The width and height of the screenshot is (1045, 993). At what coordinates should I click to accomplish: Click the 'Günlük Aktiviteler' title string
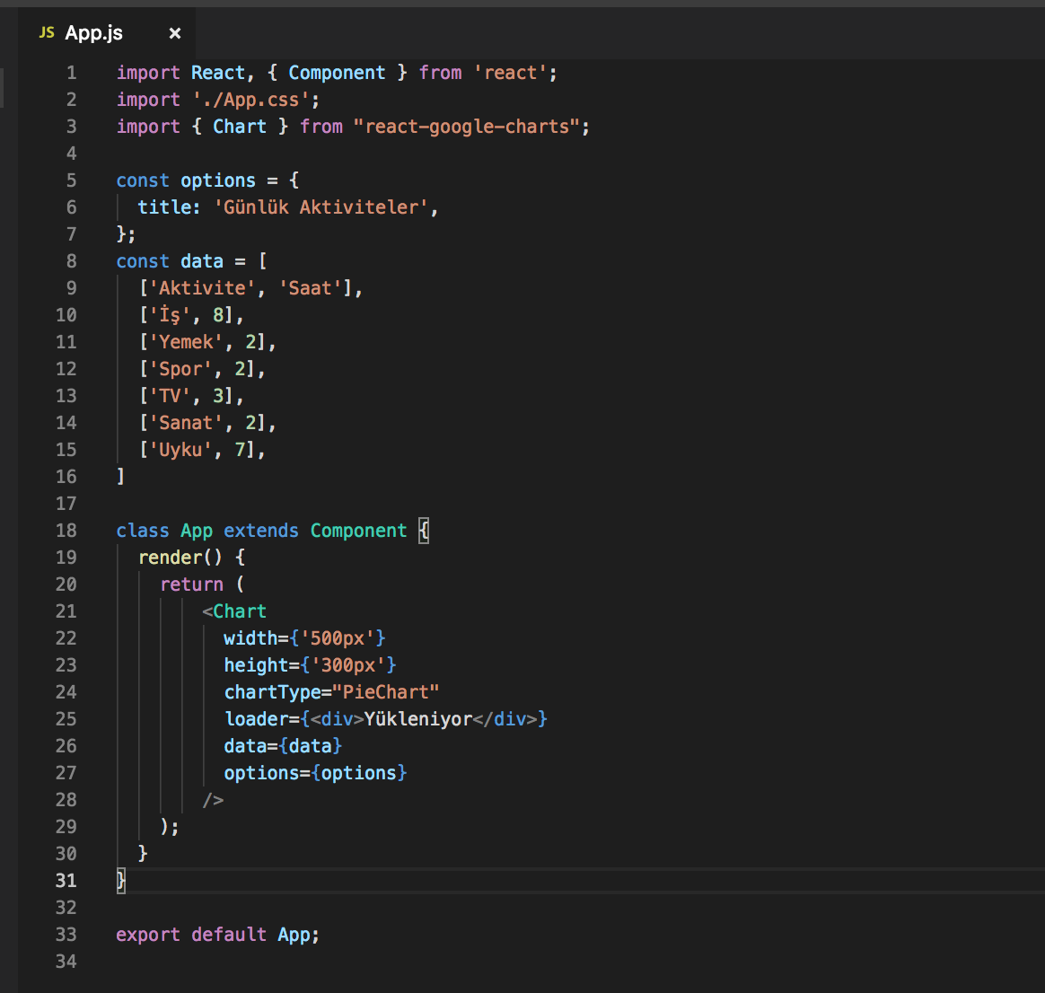(321, 207)
